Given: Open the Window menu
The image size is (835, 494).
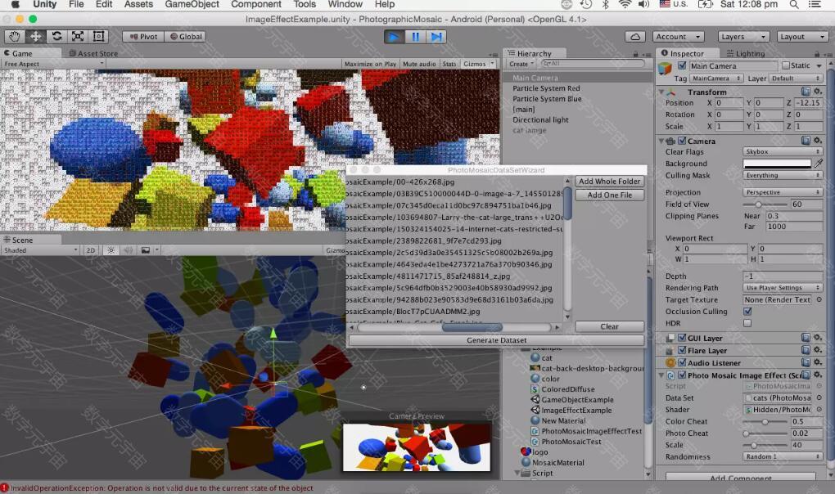Looking at the screenshot, I should coord(345,5).
